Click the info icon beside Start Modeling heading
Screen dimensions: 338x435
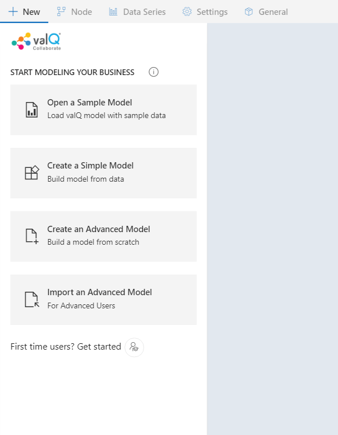154,72
